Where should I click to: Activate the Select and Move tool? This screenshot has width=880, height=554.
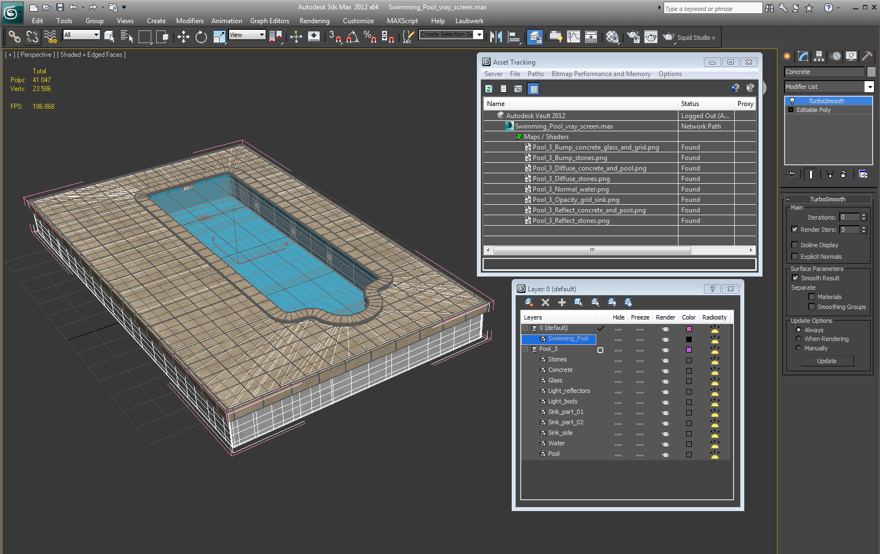coord(183,37)
